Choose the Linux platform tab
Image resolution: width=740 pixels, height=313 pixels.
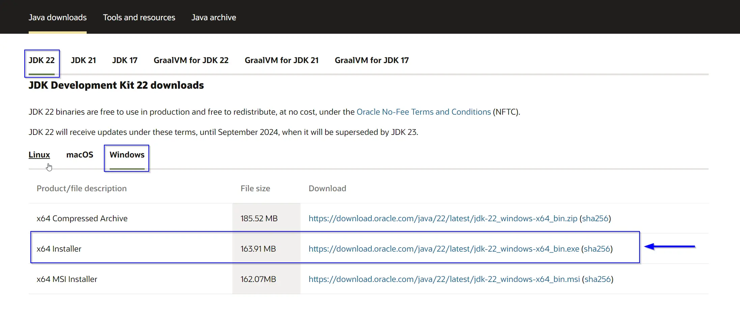[39, 155]
